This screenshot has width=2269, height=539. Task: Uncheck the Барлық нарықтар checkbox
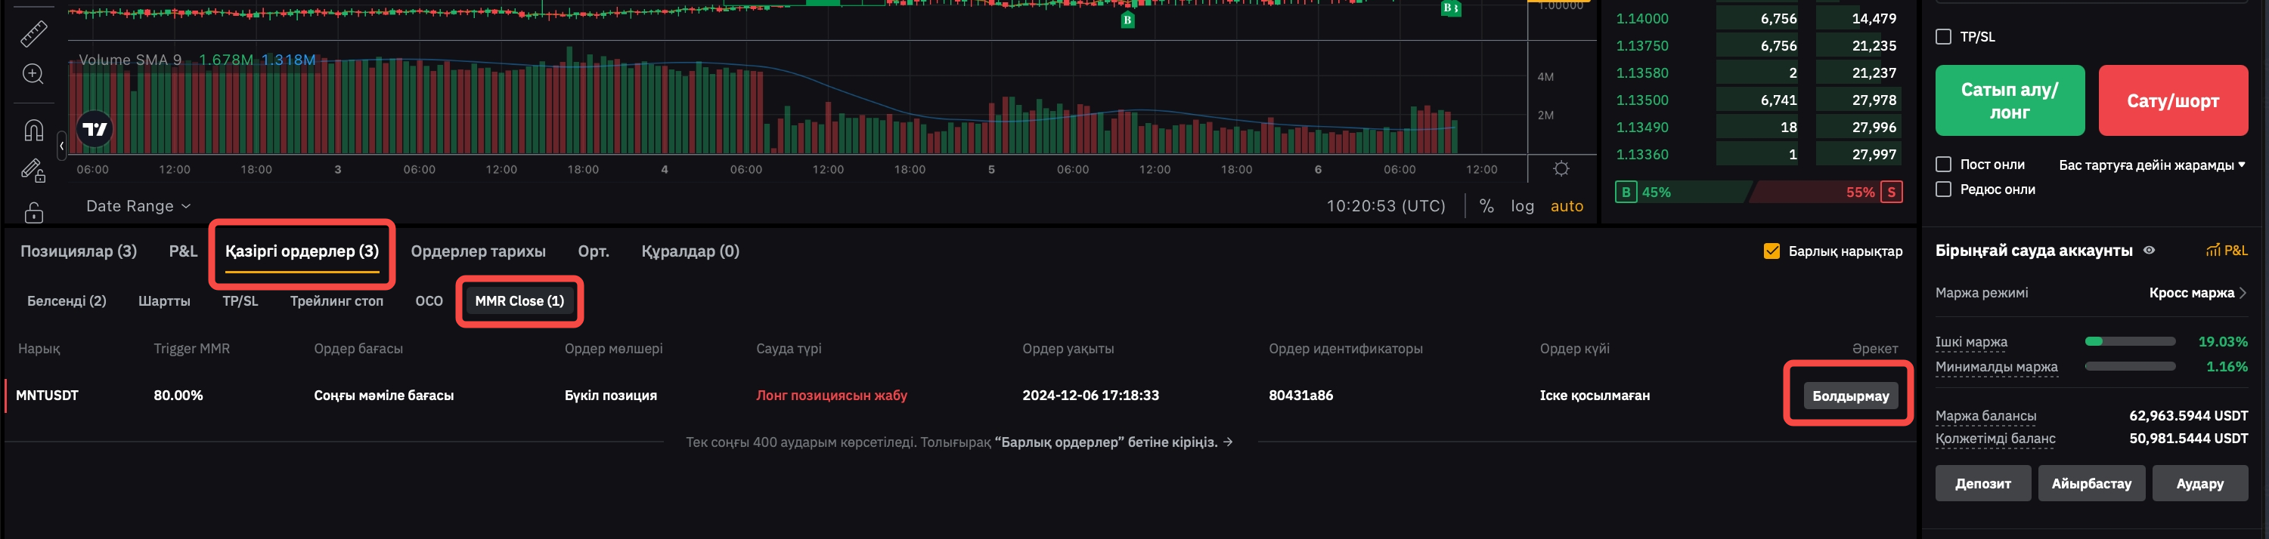pos(1771,251)
